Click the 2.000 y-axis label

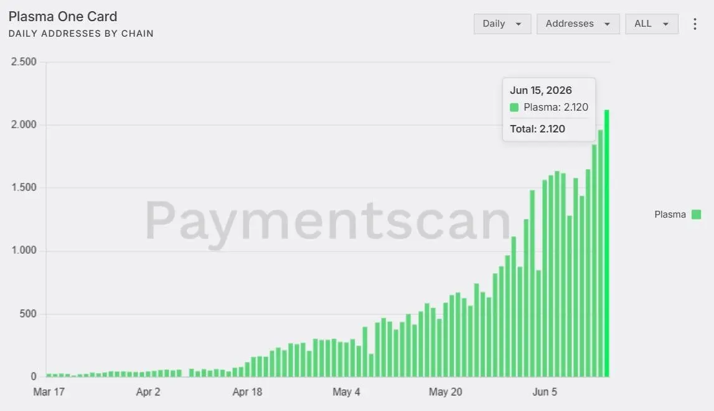[x=24, y=124]
